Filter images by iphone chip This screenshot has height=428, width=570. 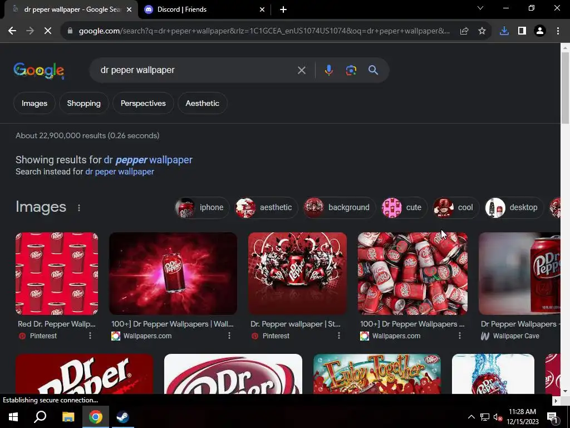[x=202, y=207]
